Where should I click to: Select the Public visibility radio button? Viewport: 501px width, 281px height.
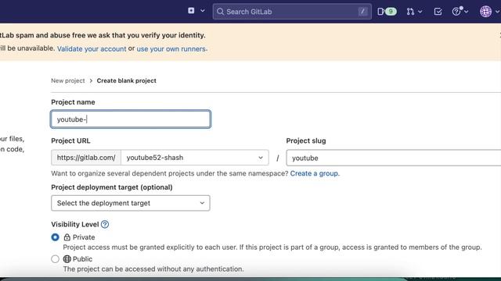coord(56,259)
